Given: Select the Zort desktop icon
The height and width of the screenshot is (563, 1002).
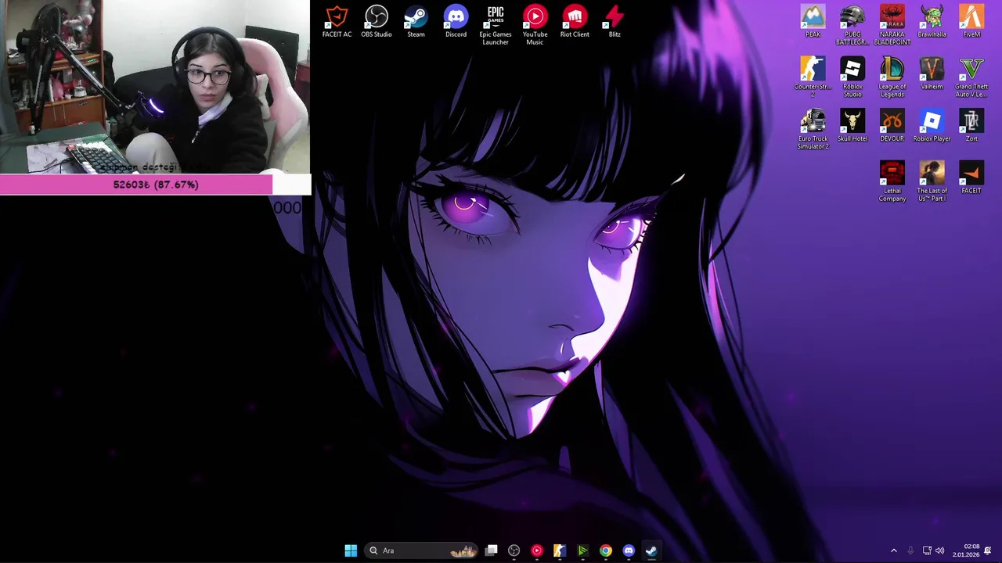Looking at the screenshot, I should [971, 127].
